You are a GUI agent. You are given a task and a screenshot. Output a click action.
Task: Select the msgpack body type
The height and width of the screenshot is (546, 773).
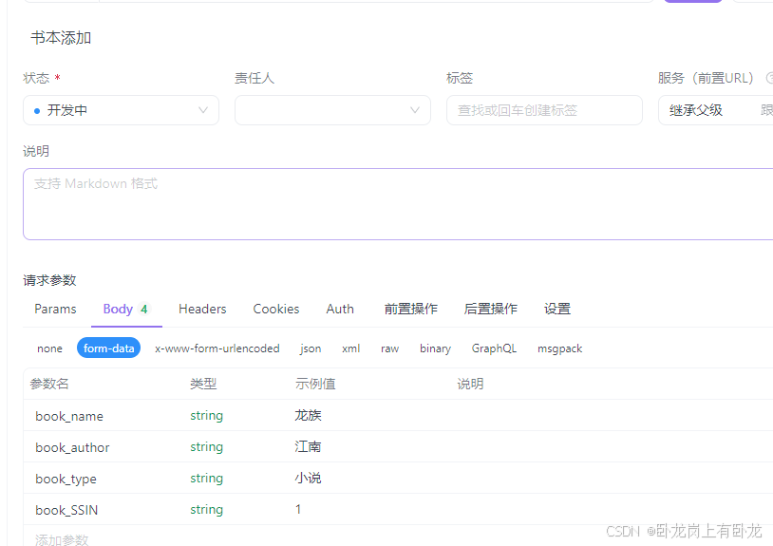[x=559, y=348]
